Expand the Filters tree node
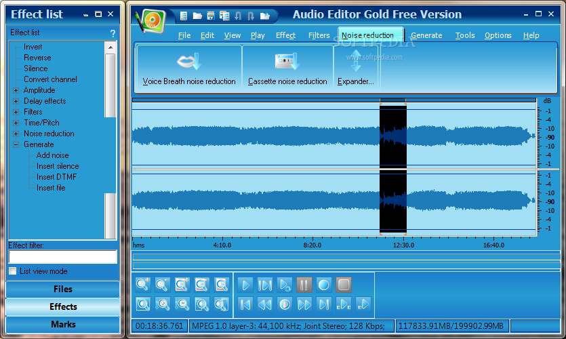The width and height of the screenshot is (566, 339). [16, 112]
